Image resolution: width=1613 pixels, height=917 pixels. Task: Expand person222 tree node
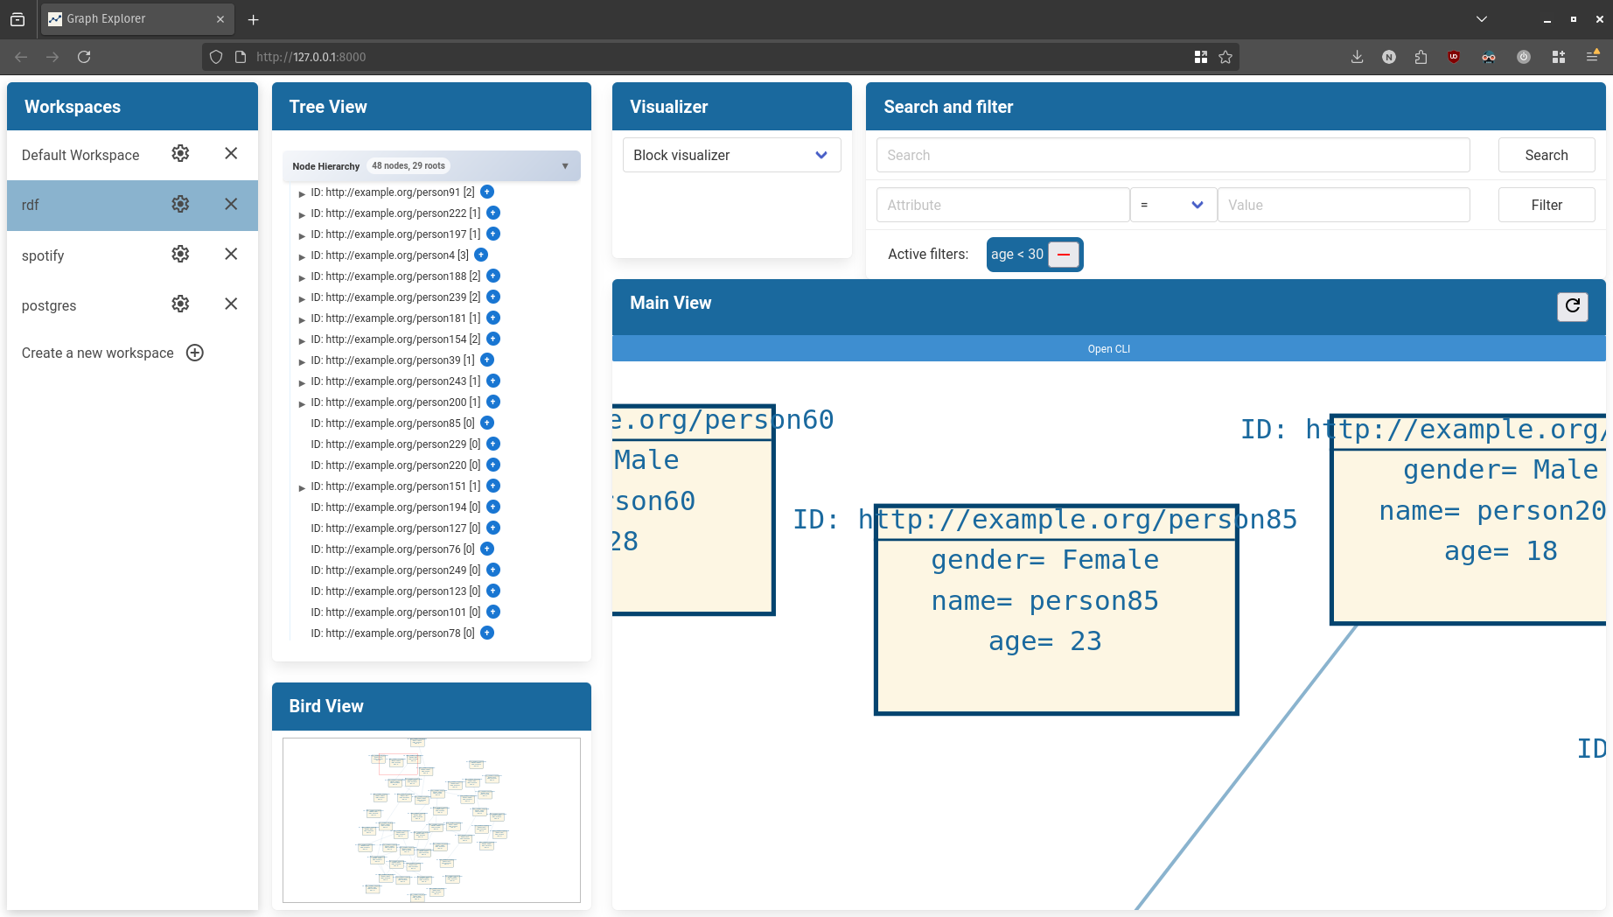pos(302,214)
